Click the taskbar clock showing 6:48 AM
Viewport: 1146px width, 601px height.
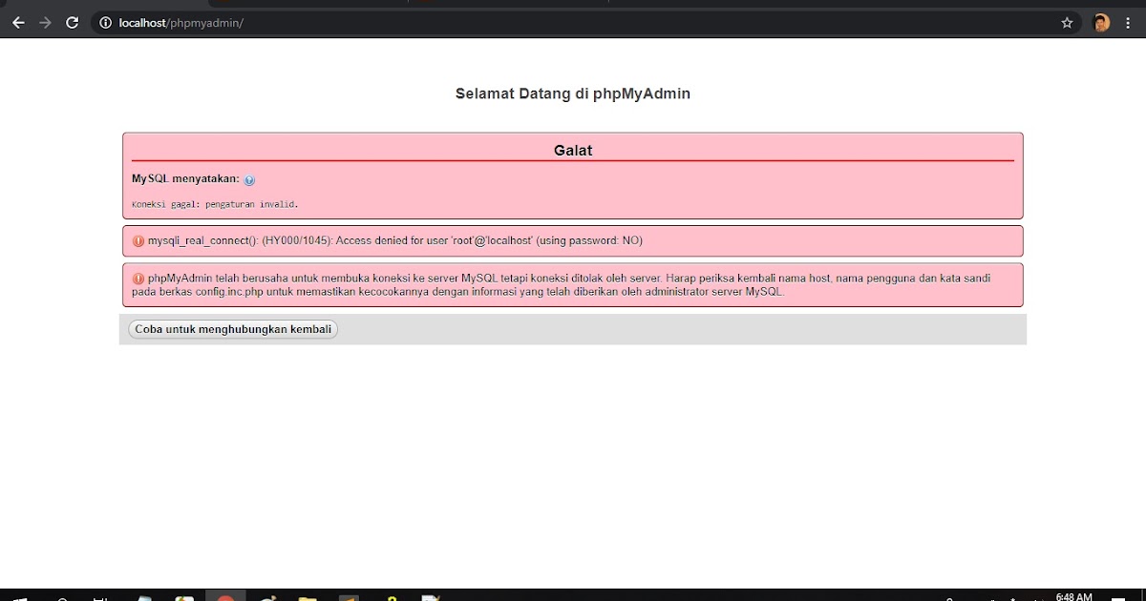(x=1075, y=596)
